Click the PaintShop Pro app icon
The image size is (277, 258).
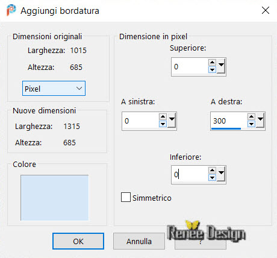(11, 10)
